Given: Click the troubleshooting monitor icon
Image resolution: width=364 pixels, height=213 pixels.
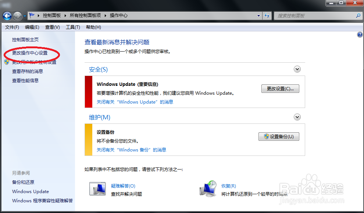Looking at the screenshot, I should [97, 189].
